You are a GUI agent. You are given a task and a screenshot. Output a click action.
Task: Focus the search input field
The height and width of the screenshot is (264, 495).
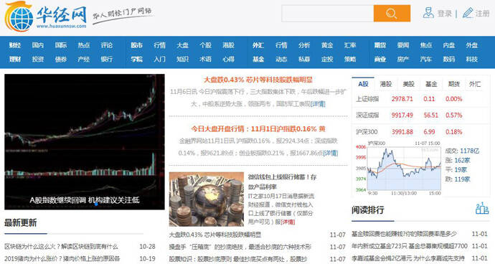coord(328,13)
